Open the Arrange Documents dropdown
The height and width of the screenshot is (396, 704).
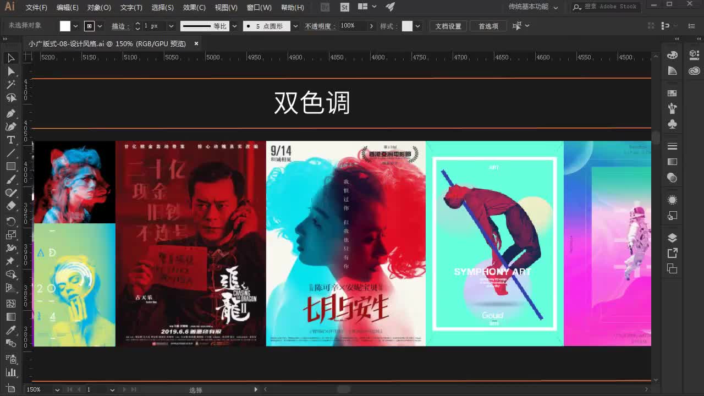[x=367, y=7]
